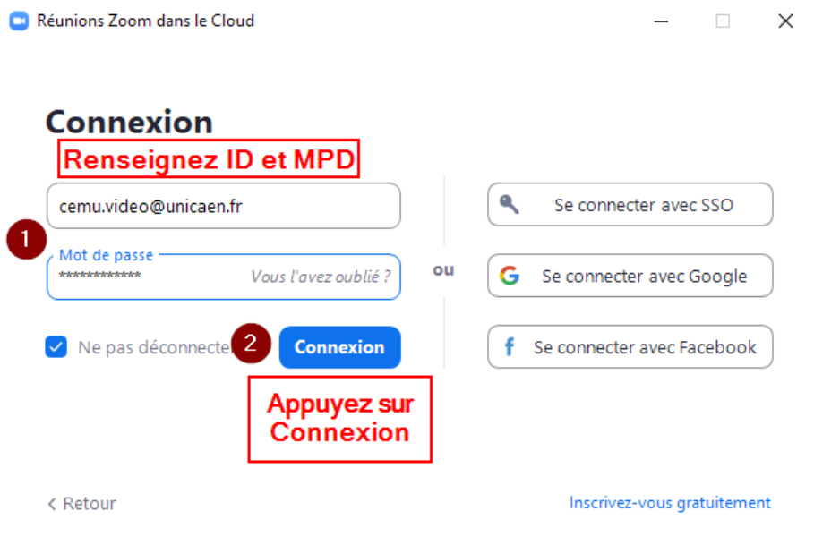
Task: Click the Facebook f logo icon
Action: click(x=510, y=347)
